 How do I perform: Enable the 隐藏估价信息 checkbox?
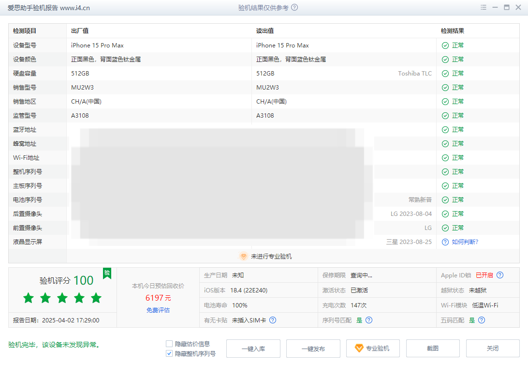coord(169,344)
